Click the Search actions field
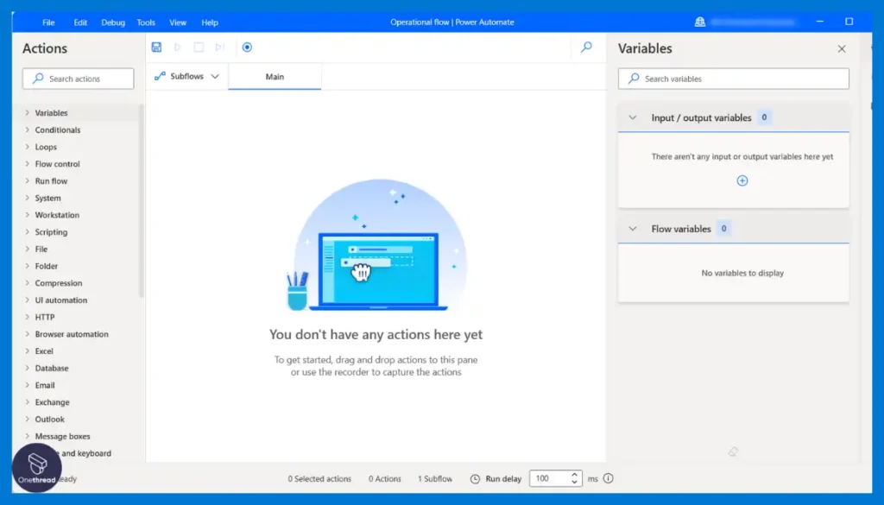Screen dimensions: 884x505 click(x=79, y=79)
